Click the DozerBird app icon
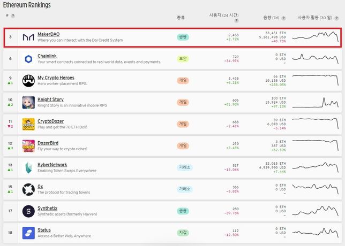This screenshot has height=246, width=345. coord(28,146)
